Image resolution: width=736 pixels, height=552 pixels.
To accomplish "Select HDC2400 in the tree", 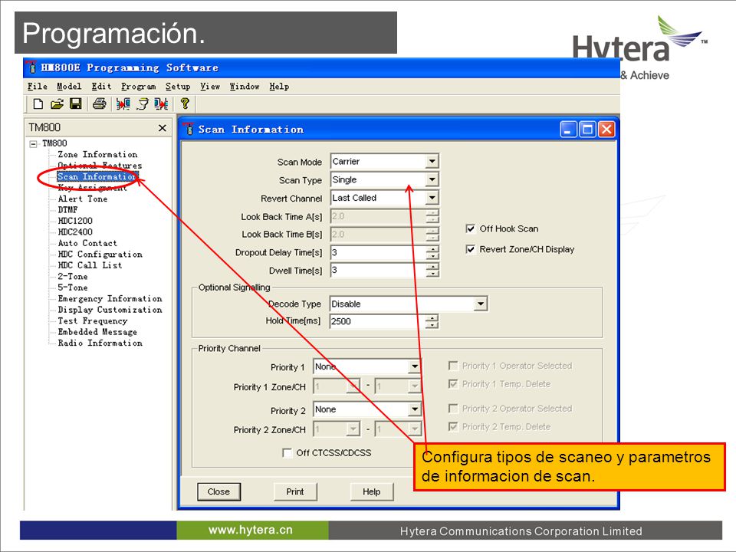I will 75,232.
